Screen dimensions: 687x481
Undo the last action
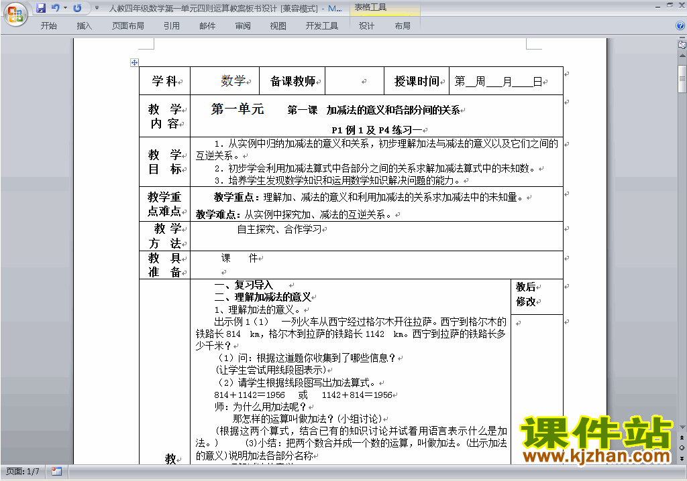[56, 8]
